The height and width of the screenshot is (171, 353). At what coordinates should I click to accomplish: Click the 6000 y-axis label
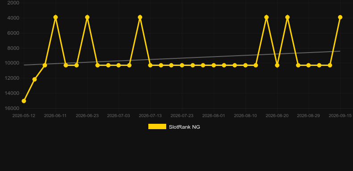(x=13, y=33)
